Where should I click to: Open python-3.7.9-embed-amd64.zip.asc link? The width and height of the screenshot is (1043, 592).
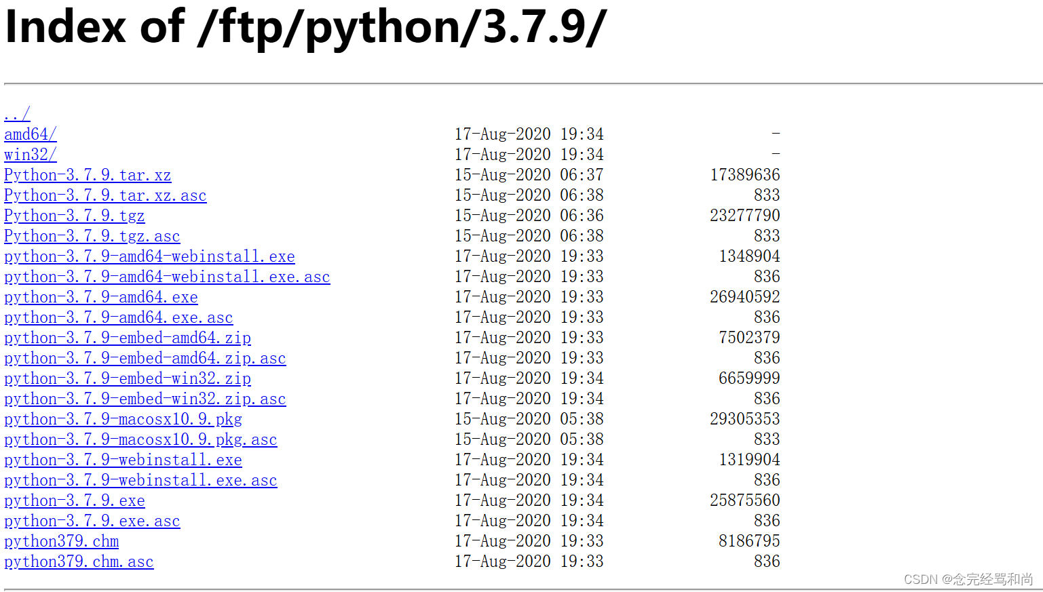point(145,358)
